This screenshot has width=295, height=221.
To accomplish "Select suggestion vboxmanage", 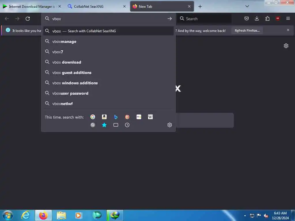I will [108, 41].
